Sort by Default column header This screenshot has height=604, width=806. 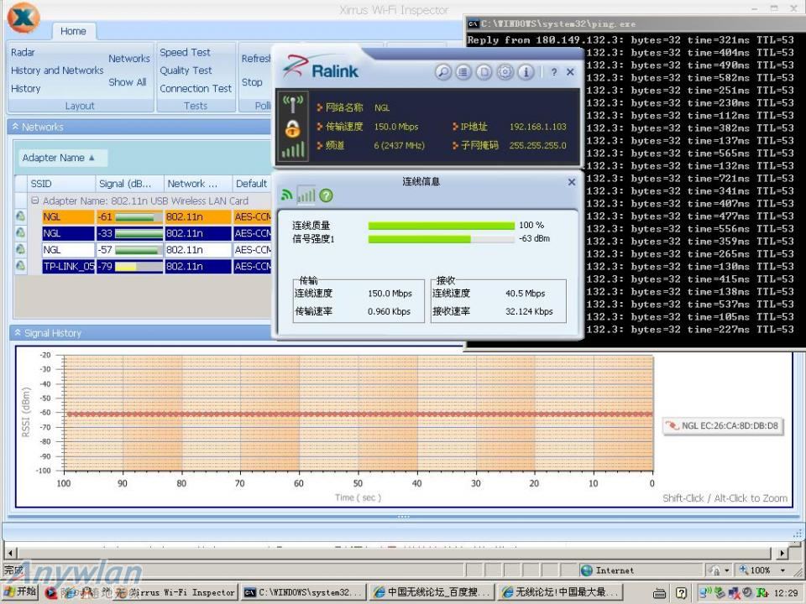[252, 184]
